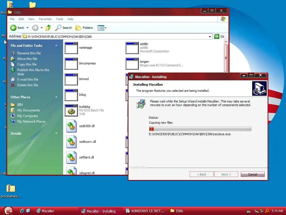This screenshot has width=286, height=215.
Task: Click the installation progress bar
Action: (x=200, y=129)
